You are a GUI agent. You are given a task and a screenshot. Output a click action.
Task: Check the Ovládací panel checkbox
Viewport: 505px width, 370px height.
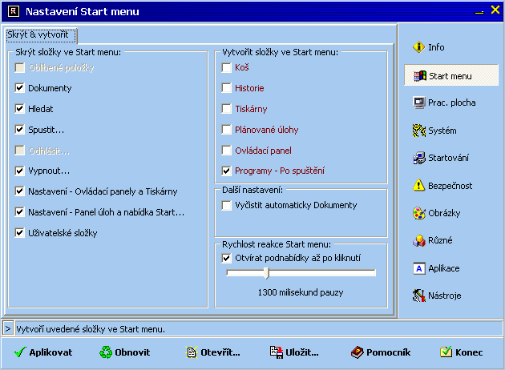tap(226, 151)
